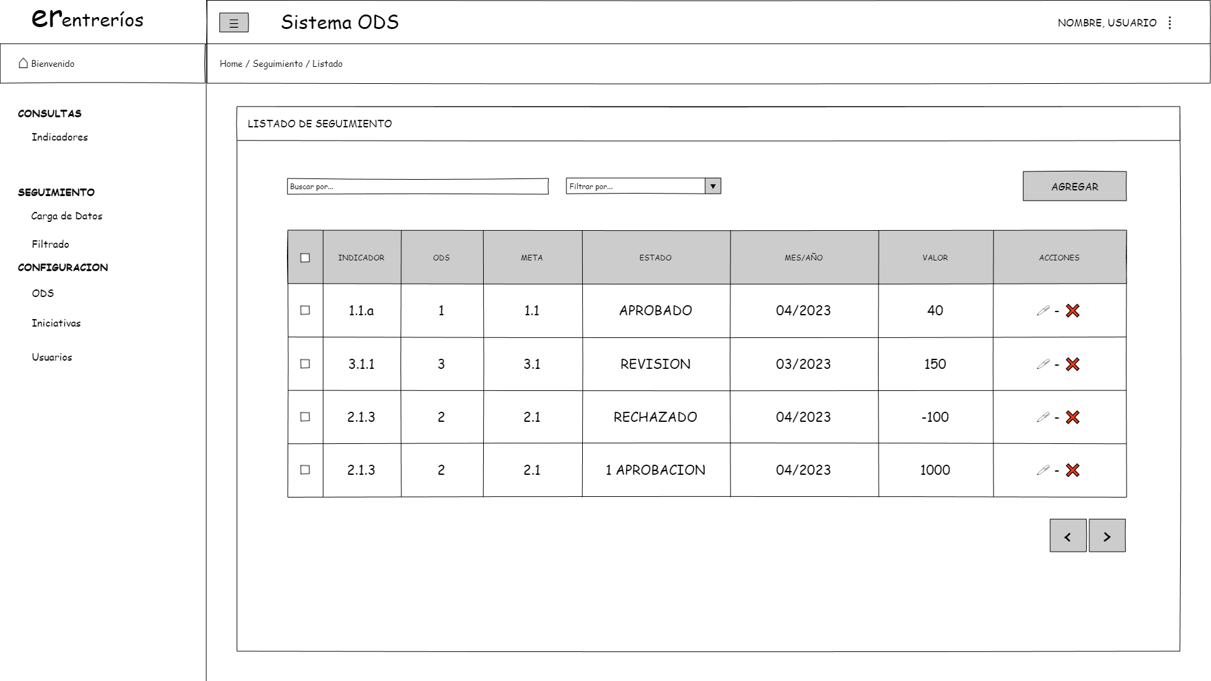This screenshot has width=1211, height=681.
Task: Go to next page arrow
Action: (x=1107, y=536)
